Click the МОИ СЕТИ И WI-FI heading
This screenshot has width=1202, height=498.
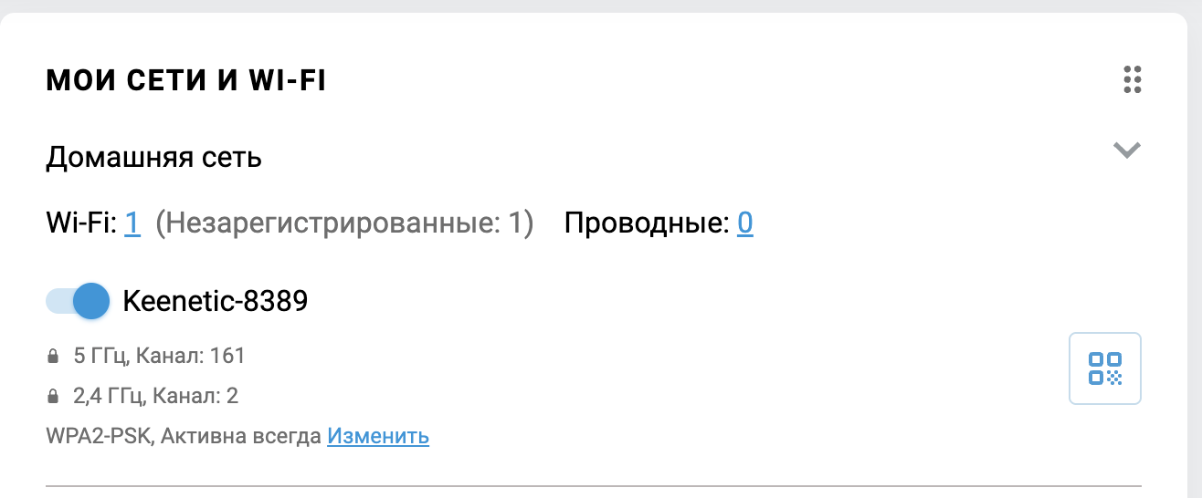click(186, 81)
